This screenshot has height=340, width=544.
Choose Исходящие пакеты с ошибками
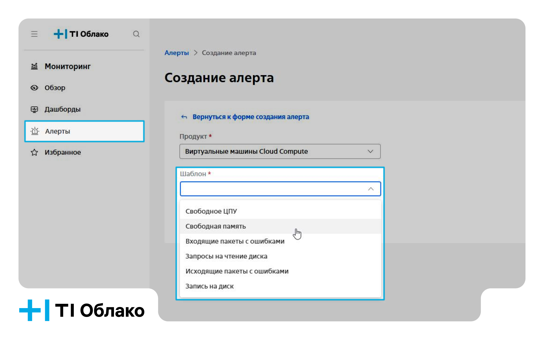(x=280, y=271)
